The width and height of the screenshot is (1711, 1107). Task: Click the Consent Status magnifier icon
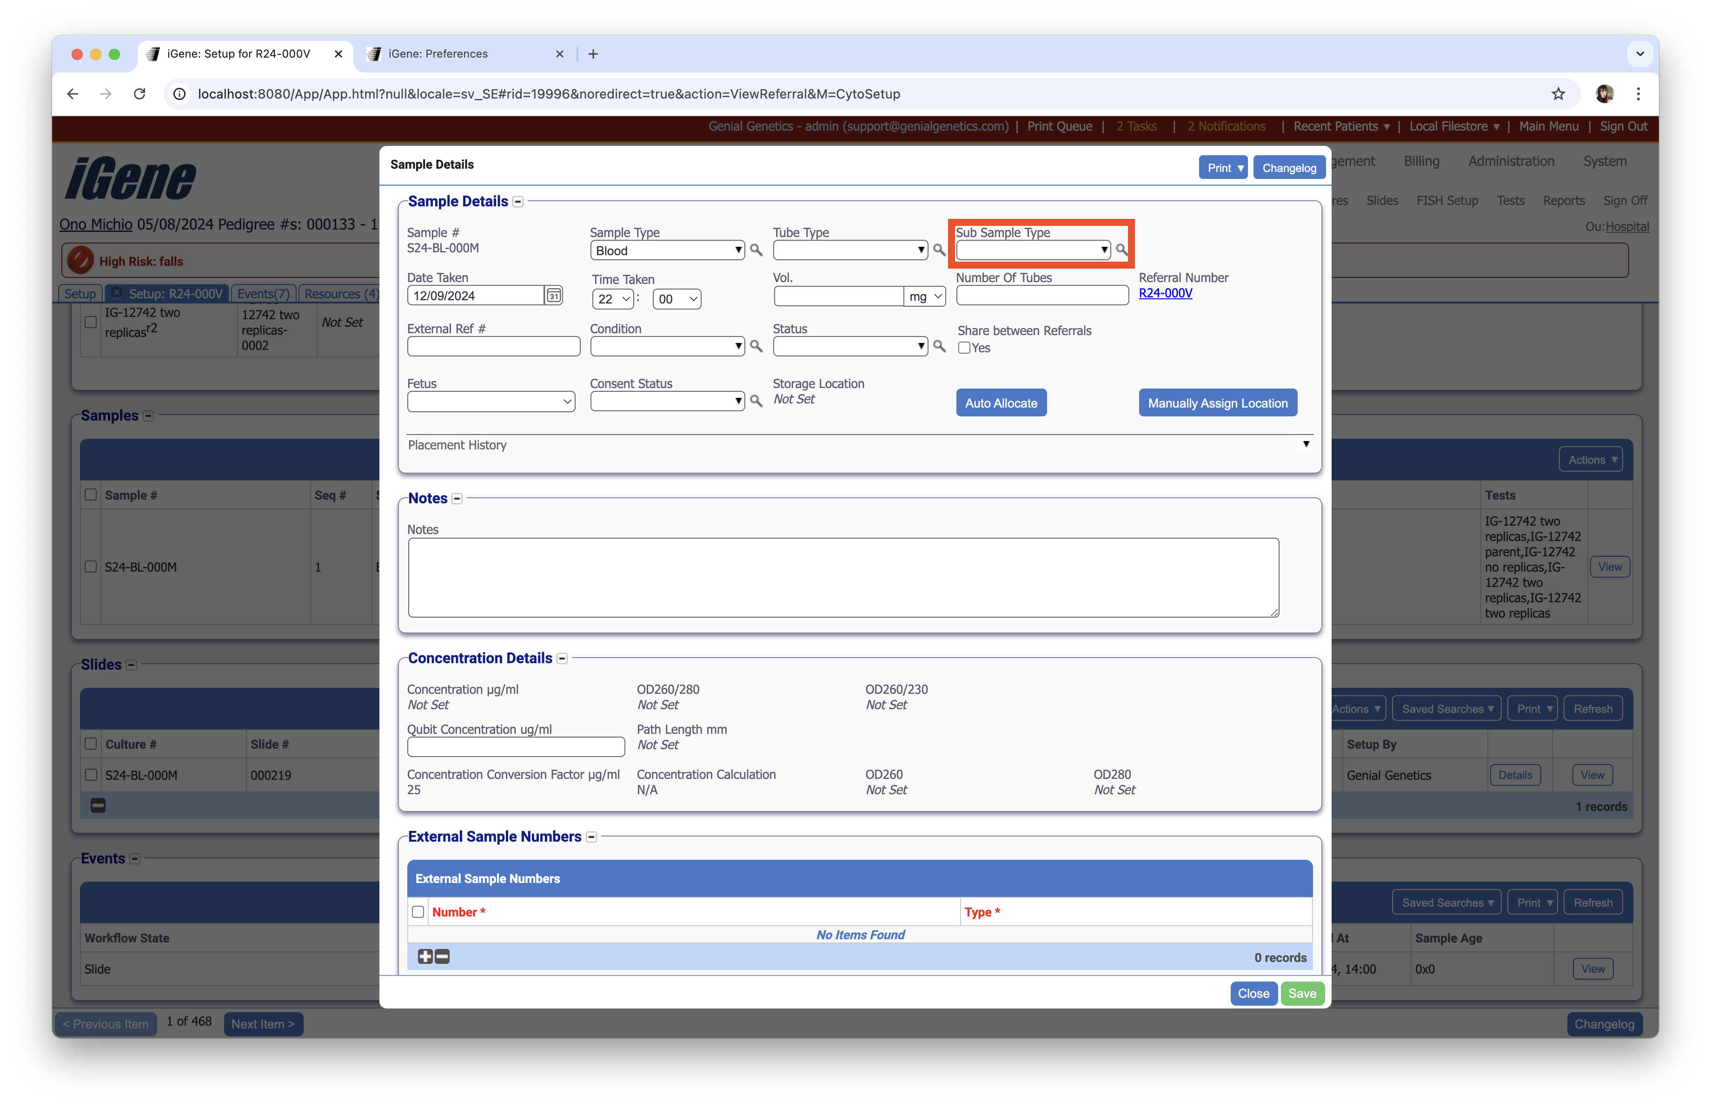pyautogui.click(x=756, y=401)
